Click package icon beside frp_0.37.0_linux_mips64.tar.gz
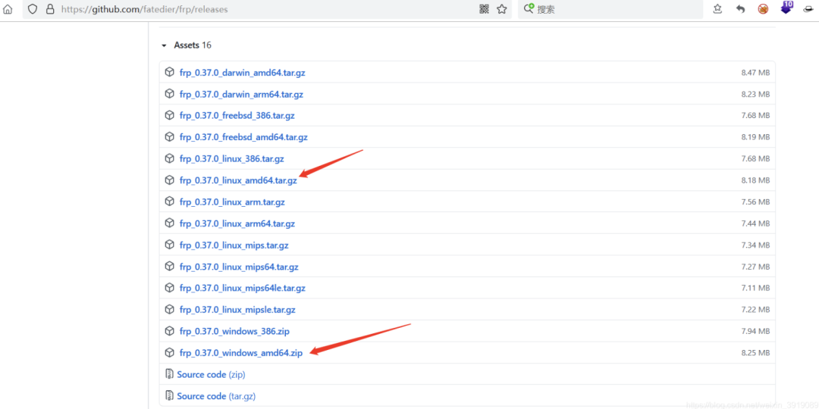Screen dimensions: 819x409 (x=169, y=266)
